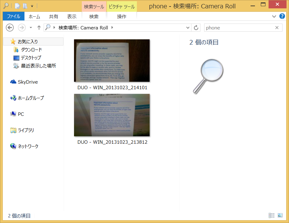Click the Up one level arrow
Viewport: 289px width, 223px height.
39,28
